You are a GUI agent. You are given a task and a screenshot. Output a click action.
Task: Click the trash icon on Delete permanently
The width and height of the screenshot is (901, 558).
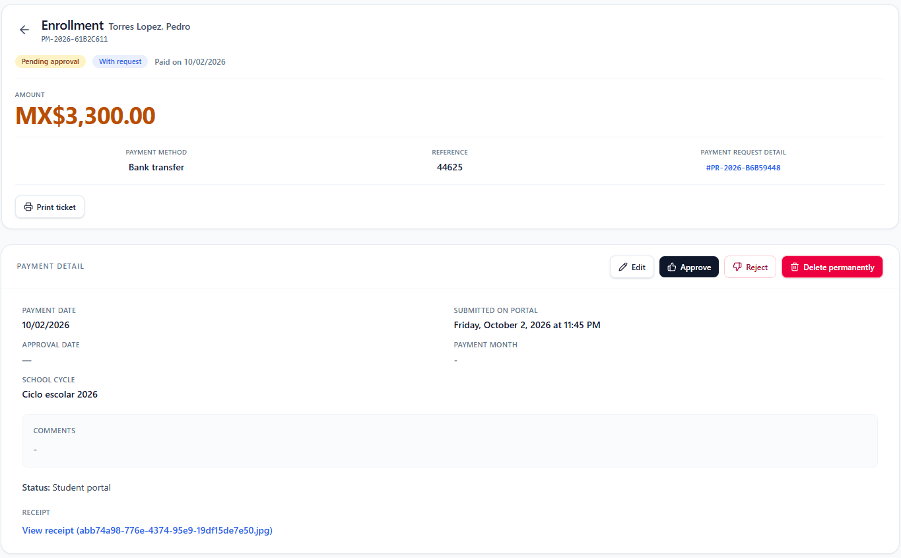795,267
